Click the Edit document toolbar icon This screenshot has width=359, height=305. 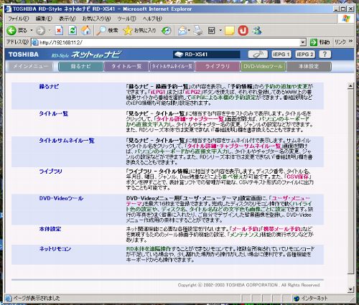(x=211, y=31)
